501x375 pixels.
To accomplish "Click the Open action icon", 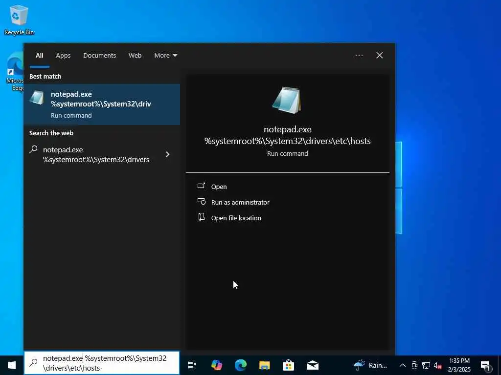I will click(x=201, y=186).
